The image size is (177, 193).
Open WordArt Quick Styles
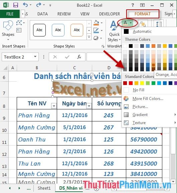pyautogui.click(x=114, y=31)
